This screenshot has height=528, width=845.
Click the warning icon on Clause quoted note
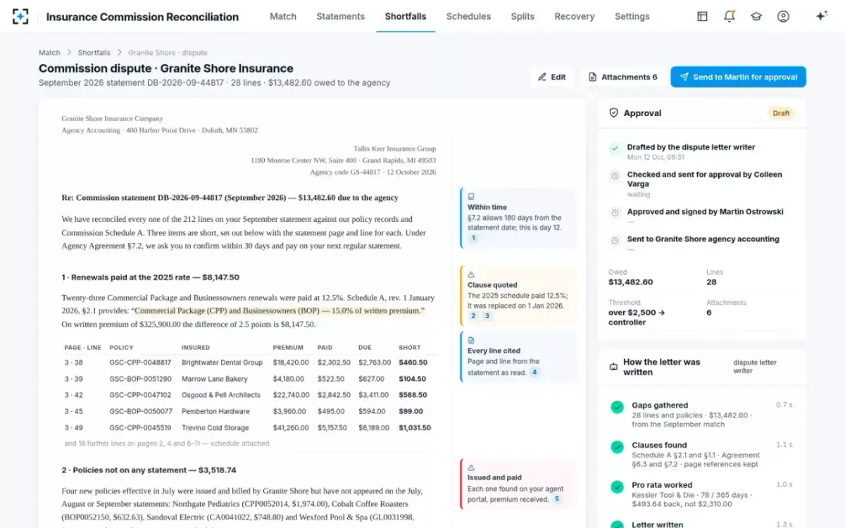pos(471,275)
